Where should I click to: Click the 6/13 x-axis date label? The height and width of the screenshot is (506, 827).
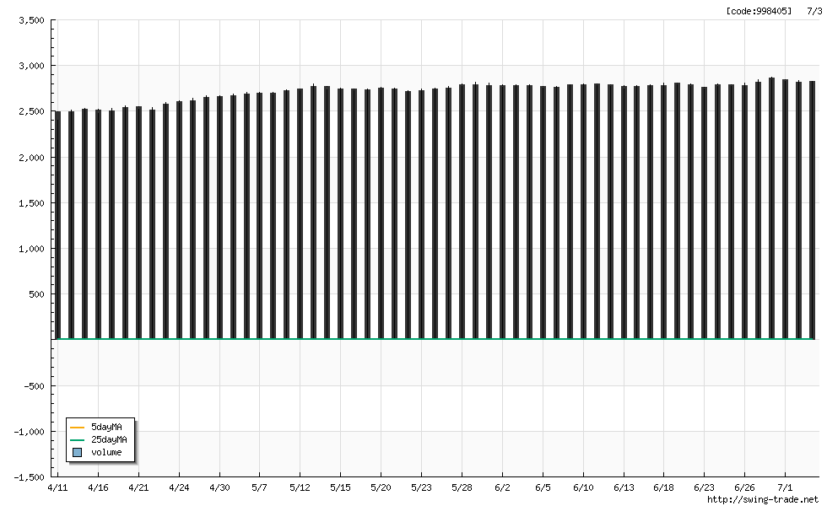624,487
